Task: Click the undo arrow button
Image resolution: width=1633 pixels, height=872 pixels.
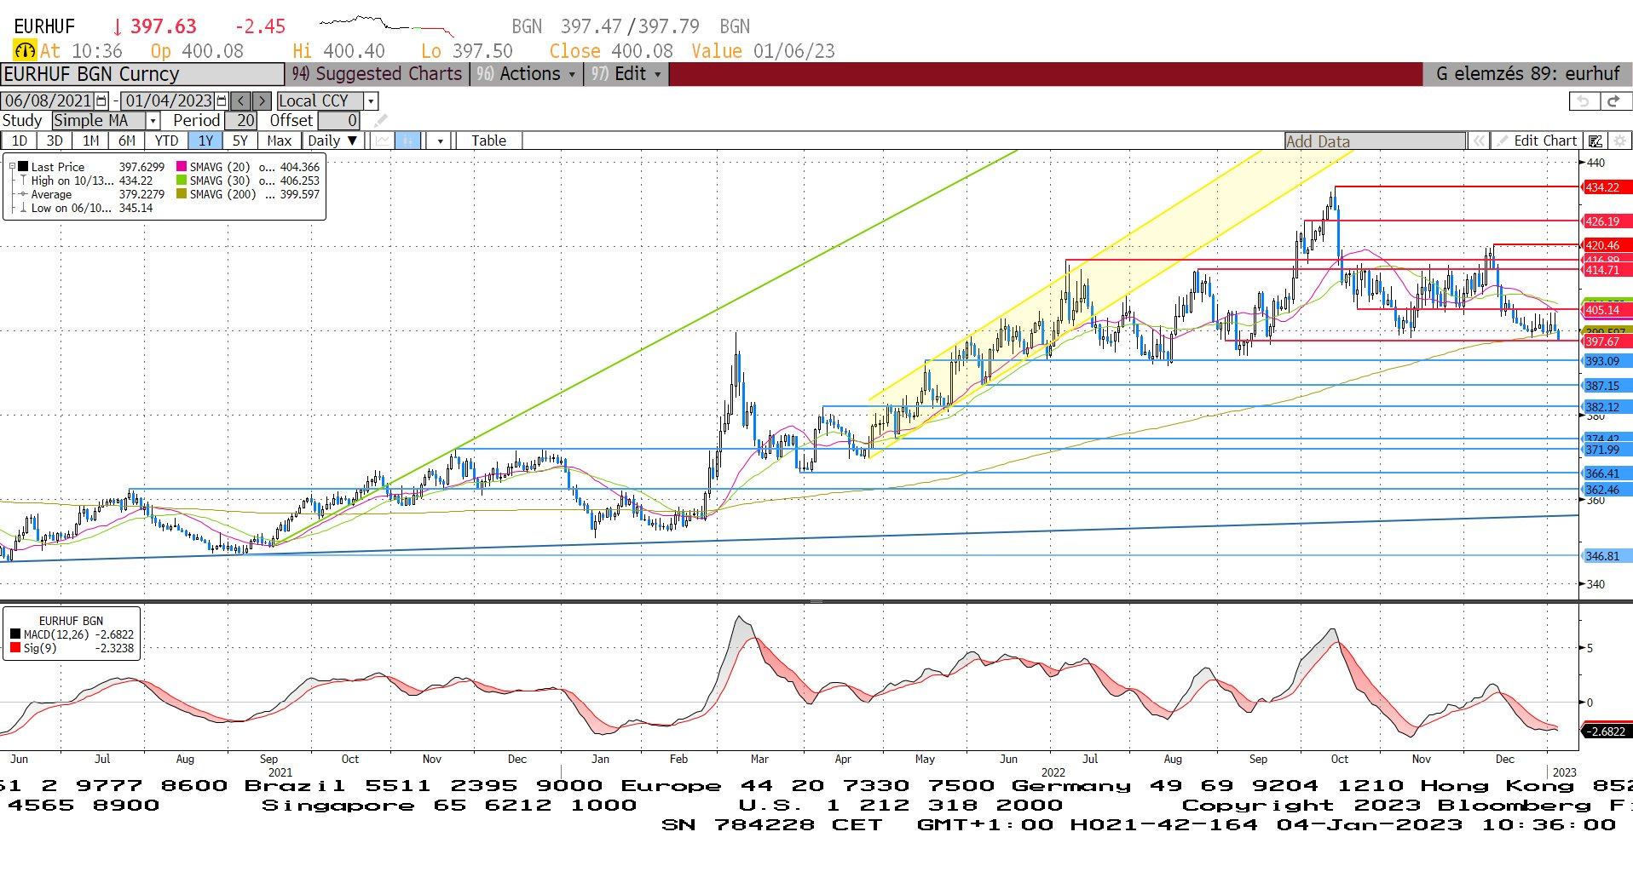Action: (1584, 101)
